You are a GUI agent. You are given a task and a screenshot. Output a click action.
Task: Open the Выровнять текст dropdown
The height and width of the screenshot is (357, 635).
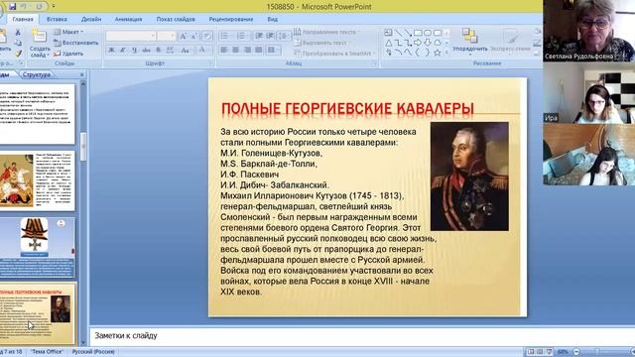(x=322, y=43)
